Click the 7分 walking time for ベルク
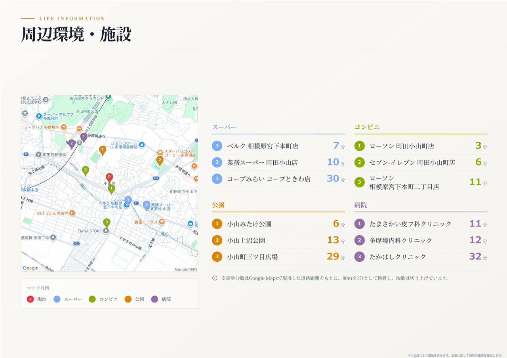Image resolution: width=507 pixels, height=358 pixels. pyautogui.click(x=339, y=146)
